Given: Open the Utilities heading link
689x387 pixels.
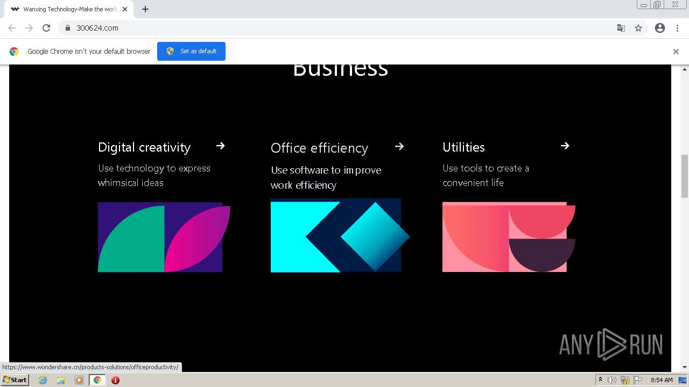Looking at the screenshot, I should (x=463, y=147).
